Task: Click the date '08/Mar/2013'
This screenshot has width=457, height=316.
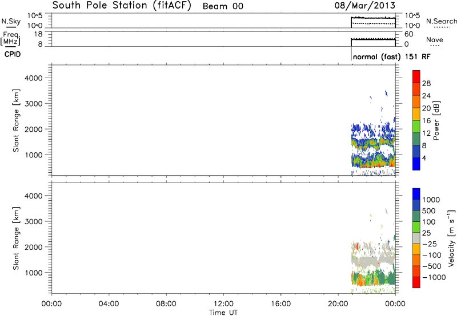Action: pos(364,5)
